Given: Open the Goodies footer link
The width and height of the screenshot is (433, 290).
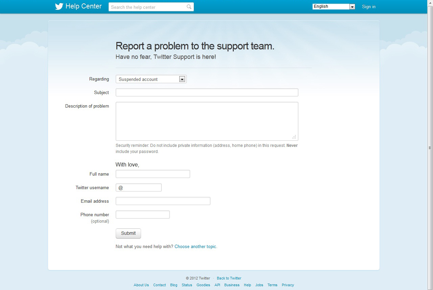Looking at the screenshot, I should point(203,285).
